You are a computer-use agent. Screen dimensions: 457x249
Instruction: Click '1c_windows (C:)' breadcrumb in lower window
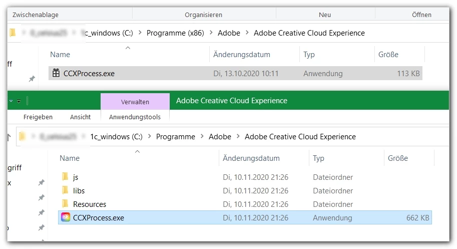click(x=116, y=136)
